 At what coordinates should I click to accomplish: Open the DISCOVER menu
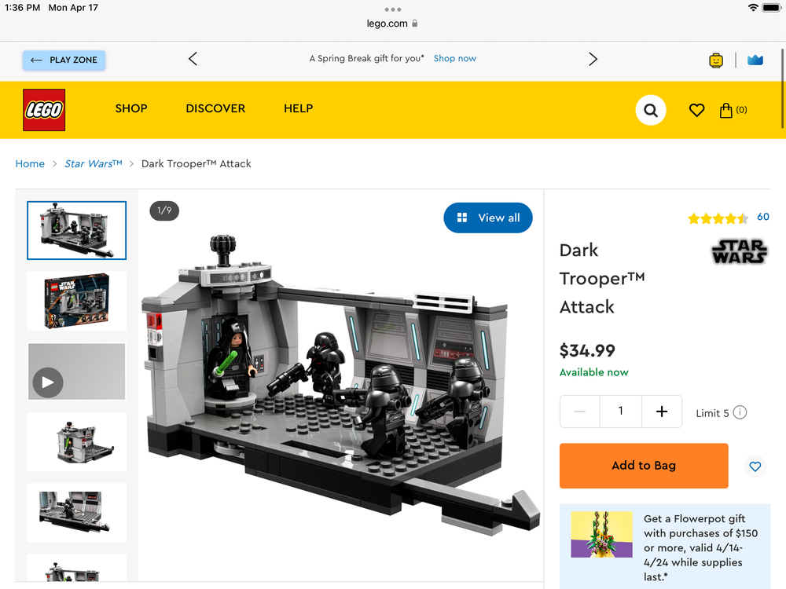215,109
